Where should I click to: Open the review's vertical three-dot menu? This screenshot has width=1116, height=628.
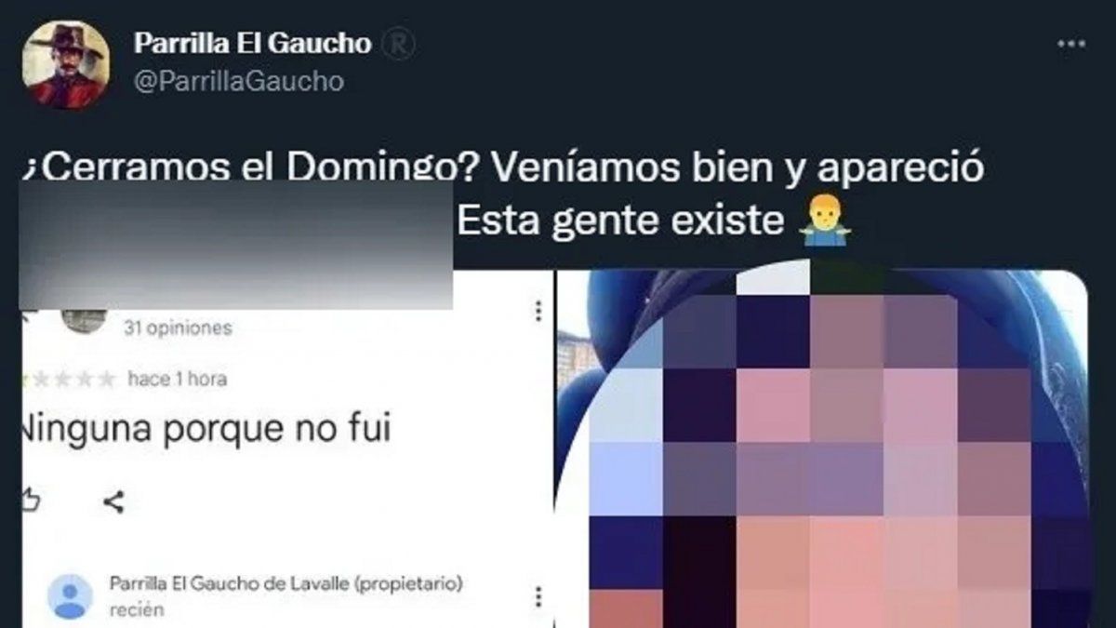coord(538,312)
